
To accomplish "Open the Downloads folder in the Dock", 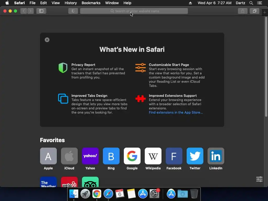I will (182, 194).
